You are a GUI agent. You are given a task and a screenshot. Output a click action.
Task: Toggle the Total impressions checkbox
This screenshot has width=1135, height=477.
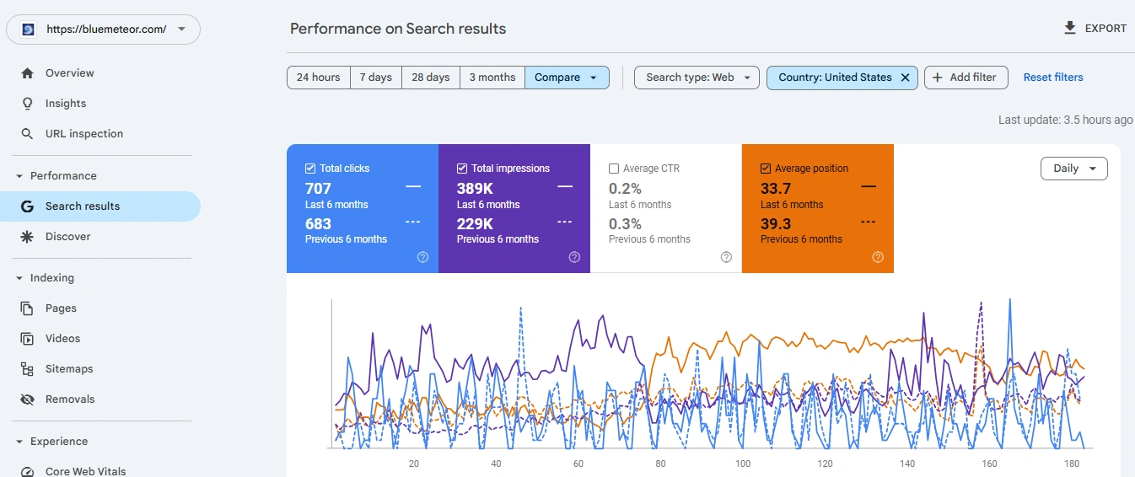tap(462, 169)
